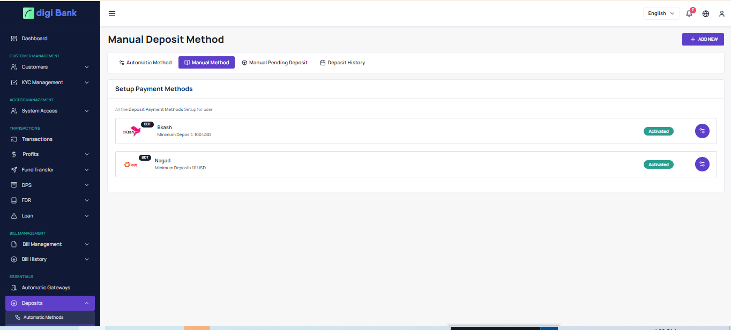Open the English language dropdown
The height and width of the screenshot is (330, 731).
coord(661,13)
